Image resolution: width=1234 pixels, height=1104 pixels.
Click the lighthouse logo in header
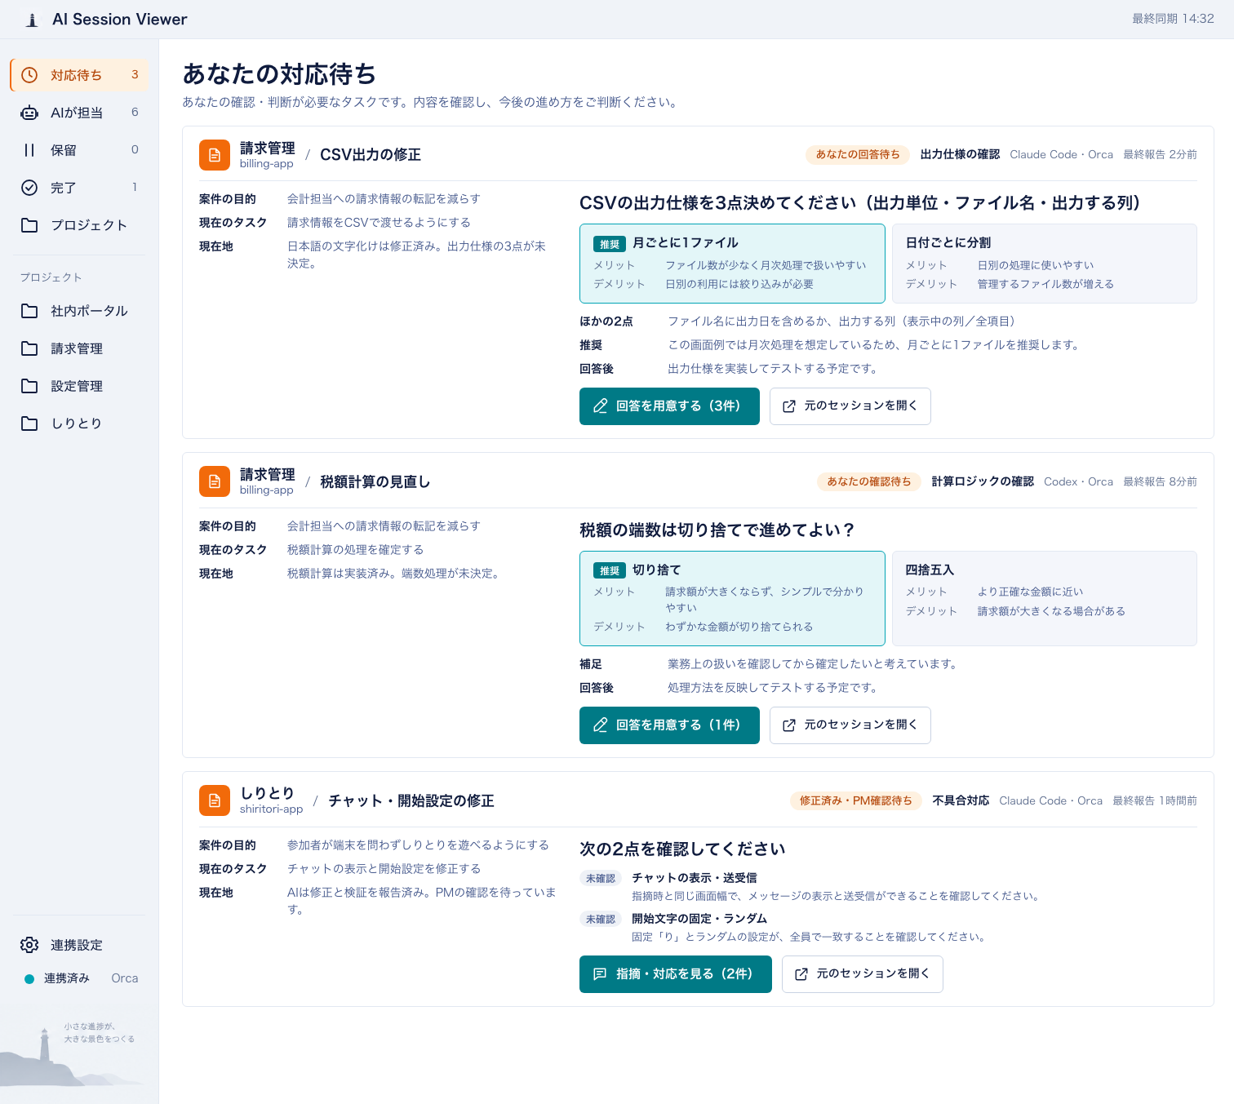point(32,20)
